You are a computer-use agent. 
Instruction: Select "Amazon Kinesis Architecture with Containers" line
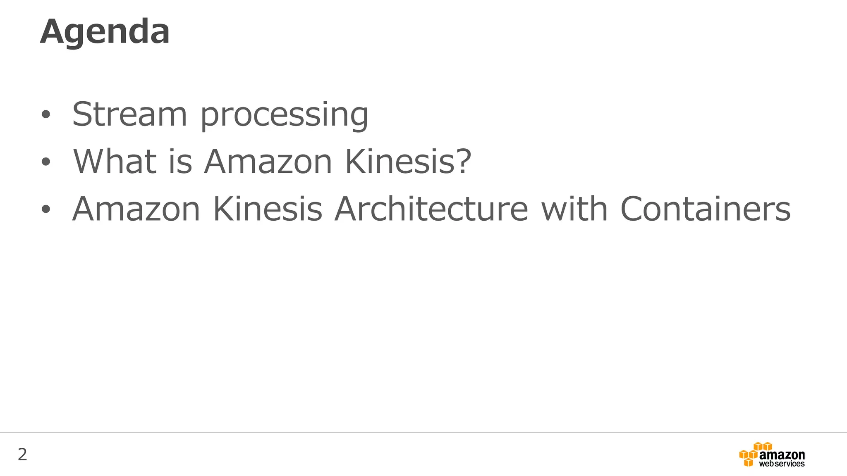431,209
